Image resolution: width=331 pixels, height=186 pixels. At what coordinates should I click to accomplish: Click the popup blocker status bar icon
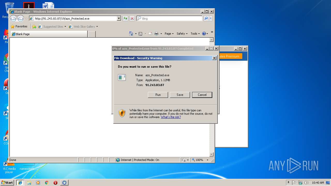pyautogui.click(x=184, y=160)
